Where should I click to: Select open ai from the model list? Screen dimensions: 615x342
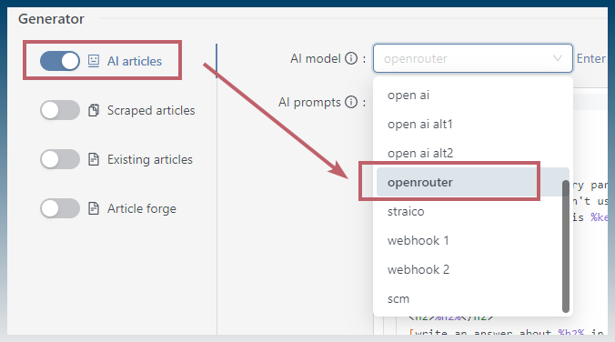pos(473,95)
